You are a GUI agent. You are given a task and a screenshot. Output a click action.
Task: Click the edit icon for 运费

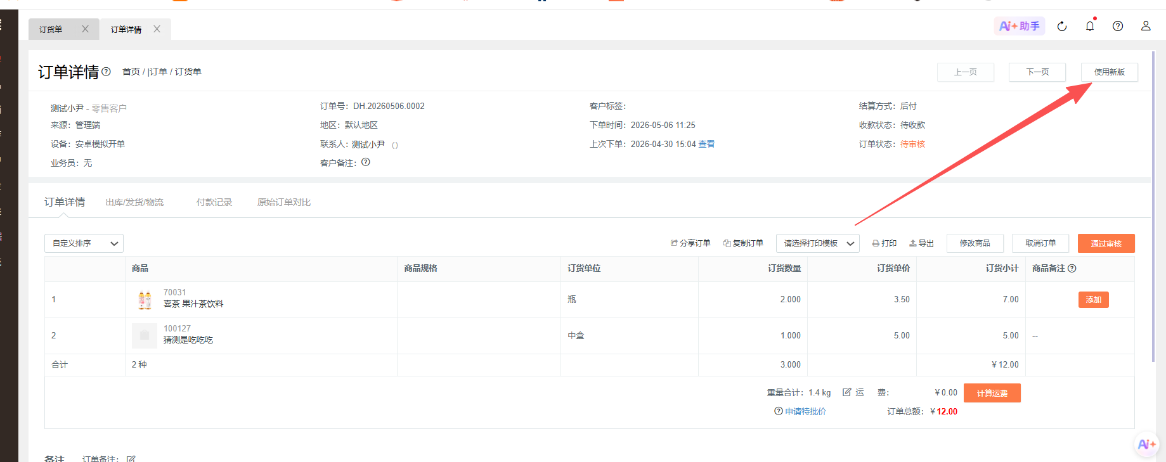point(847,392)
